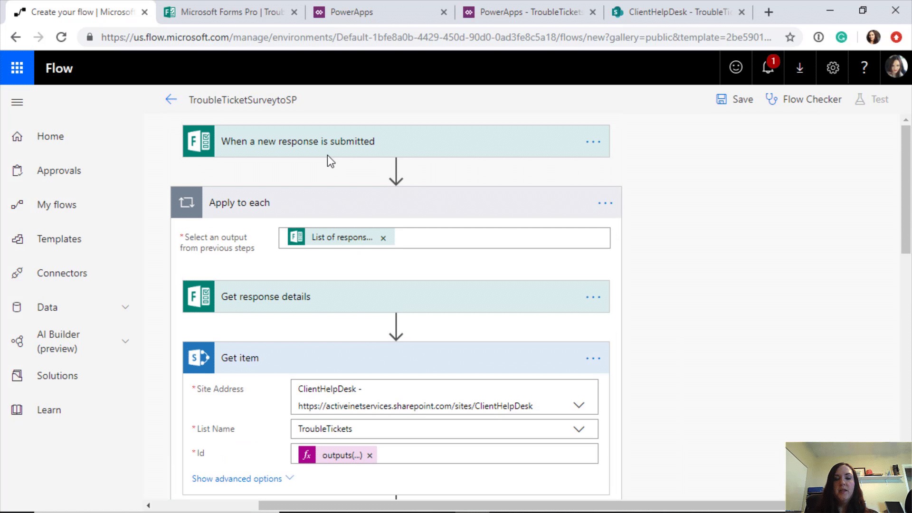Open the notifications bell

(x=768, y=67)
